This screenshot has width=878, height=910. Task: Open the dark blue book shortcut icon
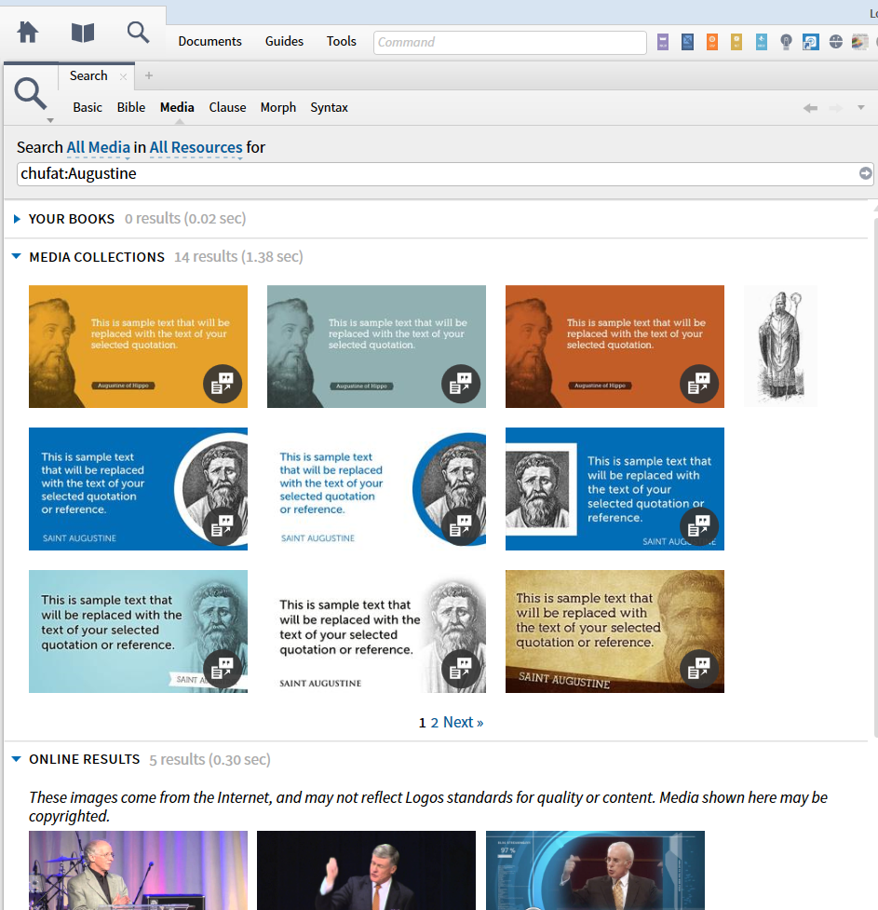[x=688, y=42]
